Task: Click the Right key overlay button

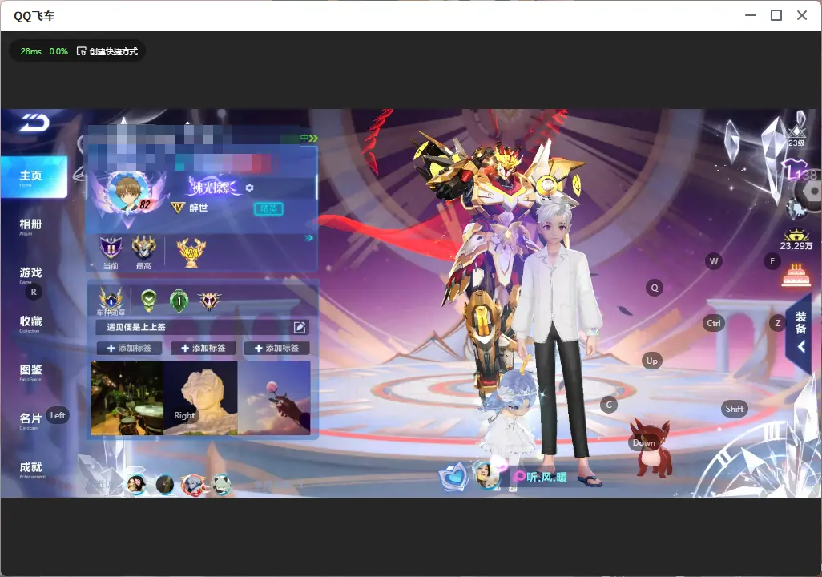Action: click(184, 415)
